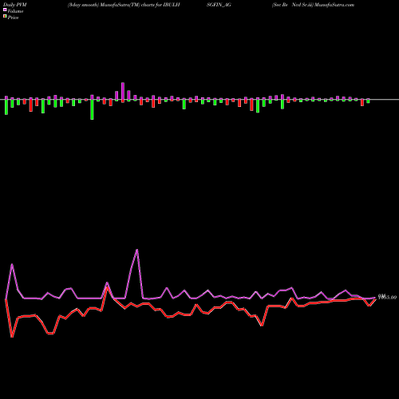Click the Daily PVM title text
399x399 pixels.
tap(15, 5)
